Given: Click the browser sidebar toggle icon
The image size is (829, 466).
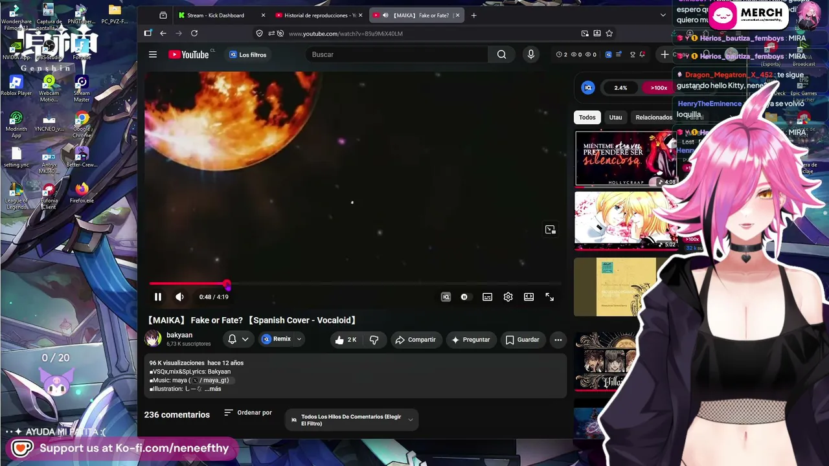Looking at the screenshot, I should click(148, 33).
